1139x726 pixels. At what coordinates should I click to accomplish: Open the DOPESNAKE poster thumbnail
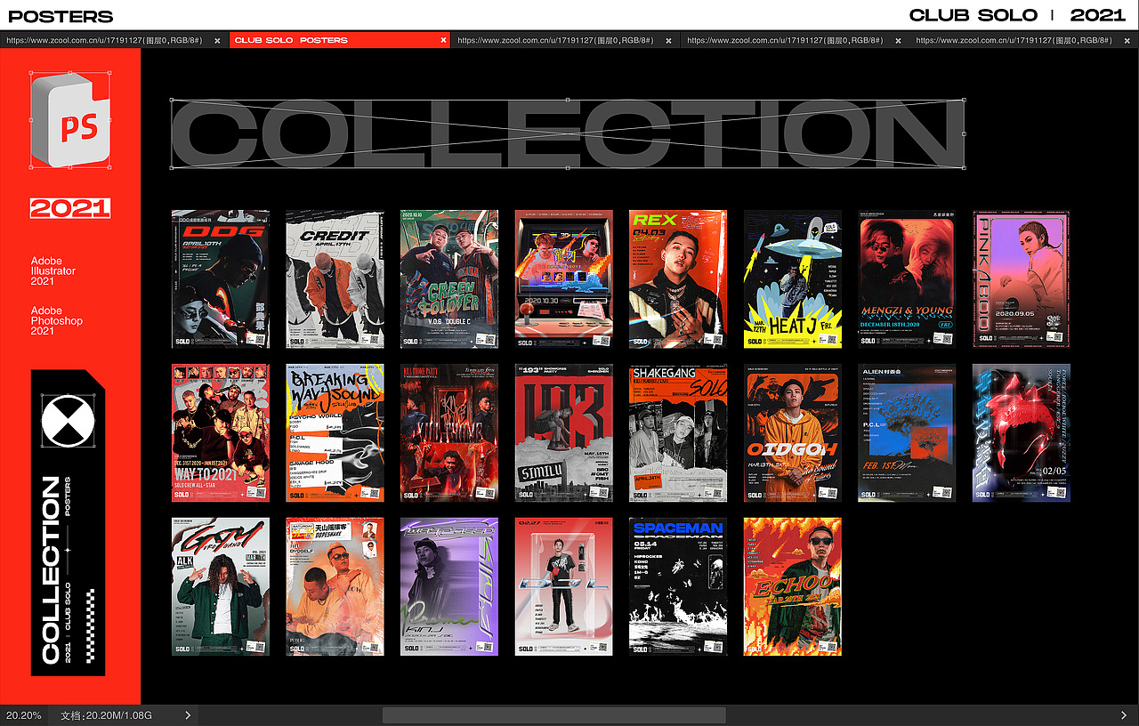pos(335,586)
